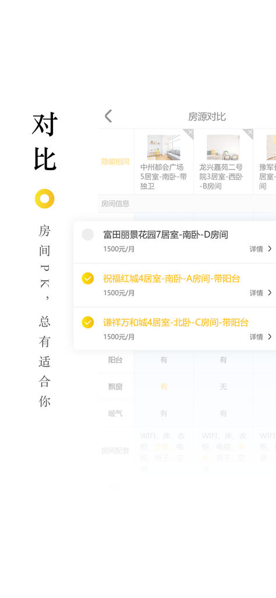
Task: Tap the chevron beside 祝福红城 详情
Action: pyautogui.click(x=270, y=293)
